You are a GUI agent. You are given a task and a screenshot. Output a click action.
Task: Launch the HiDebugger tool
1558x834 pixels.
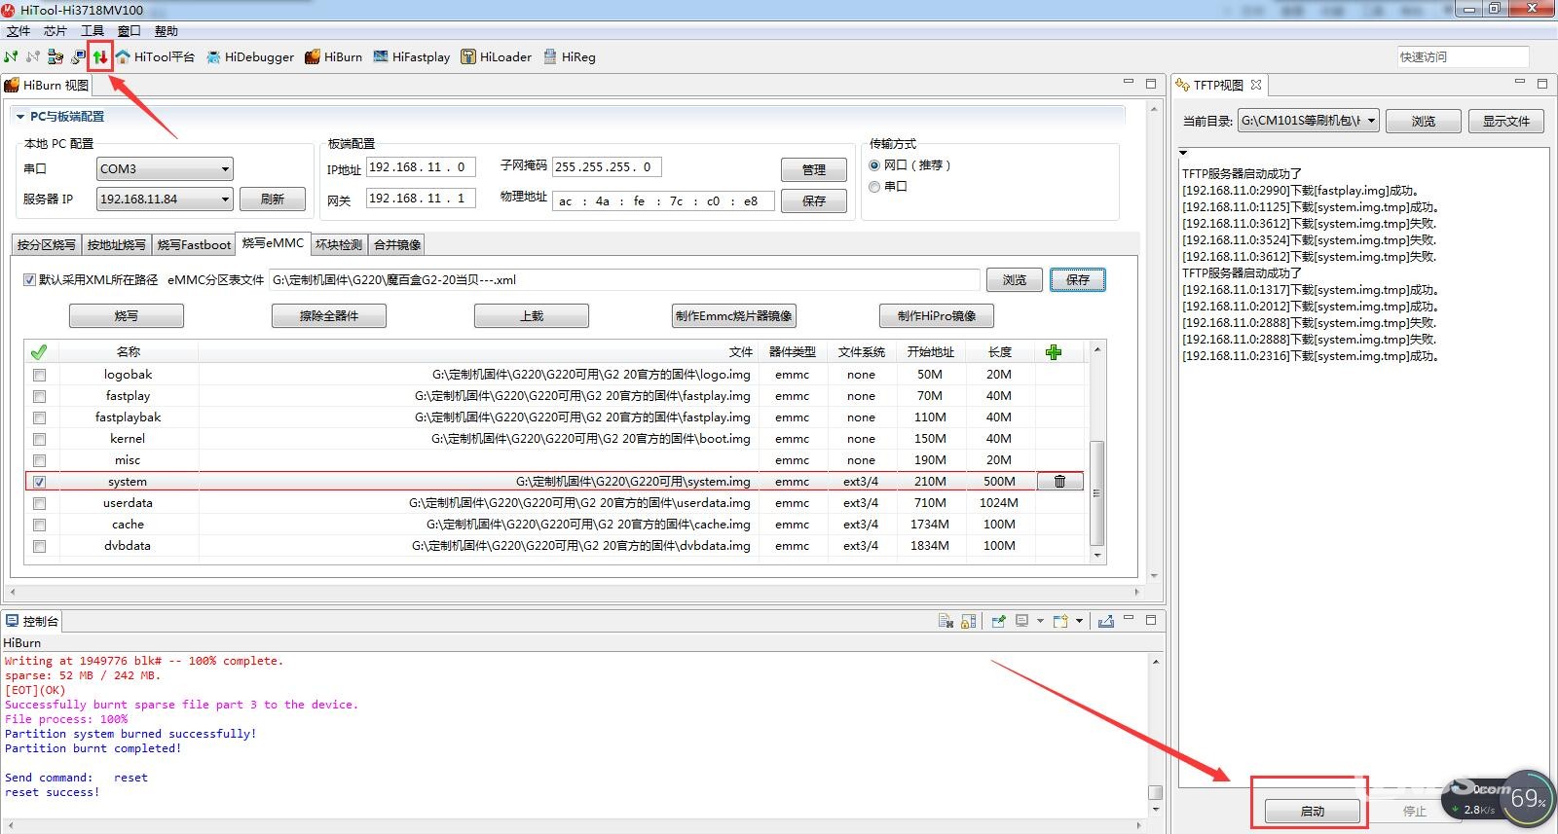pyautogui.click(x=249, y=56)
